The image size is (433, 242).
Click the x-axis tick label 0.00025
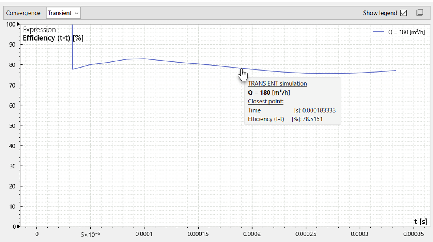pos(306,234)
